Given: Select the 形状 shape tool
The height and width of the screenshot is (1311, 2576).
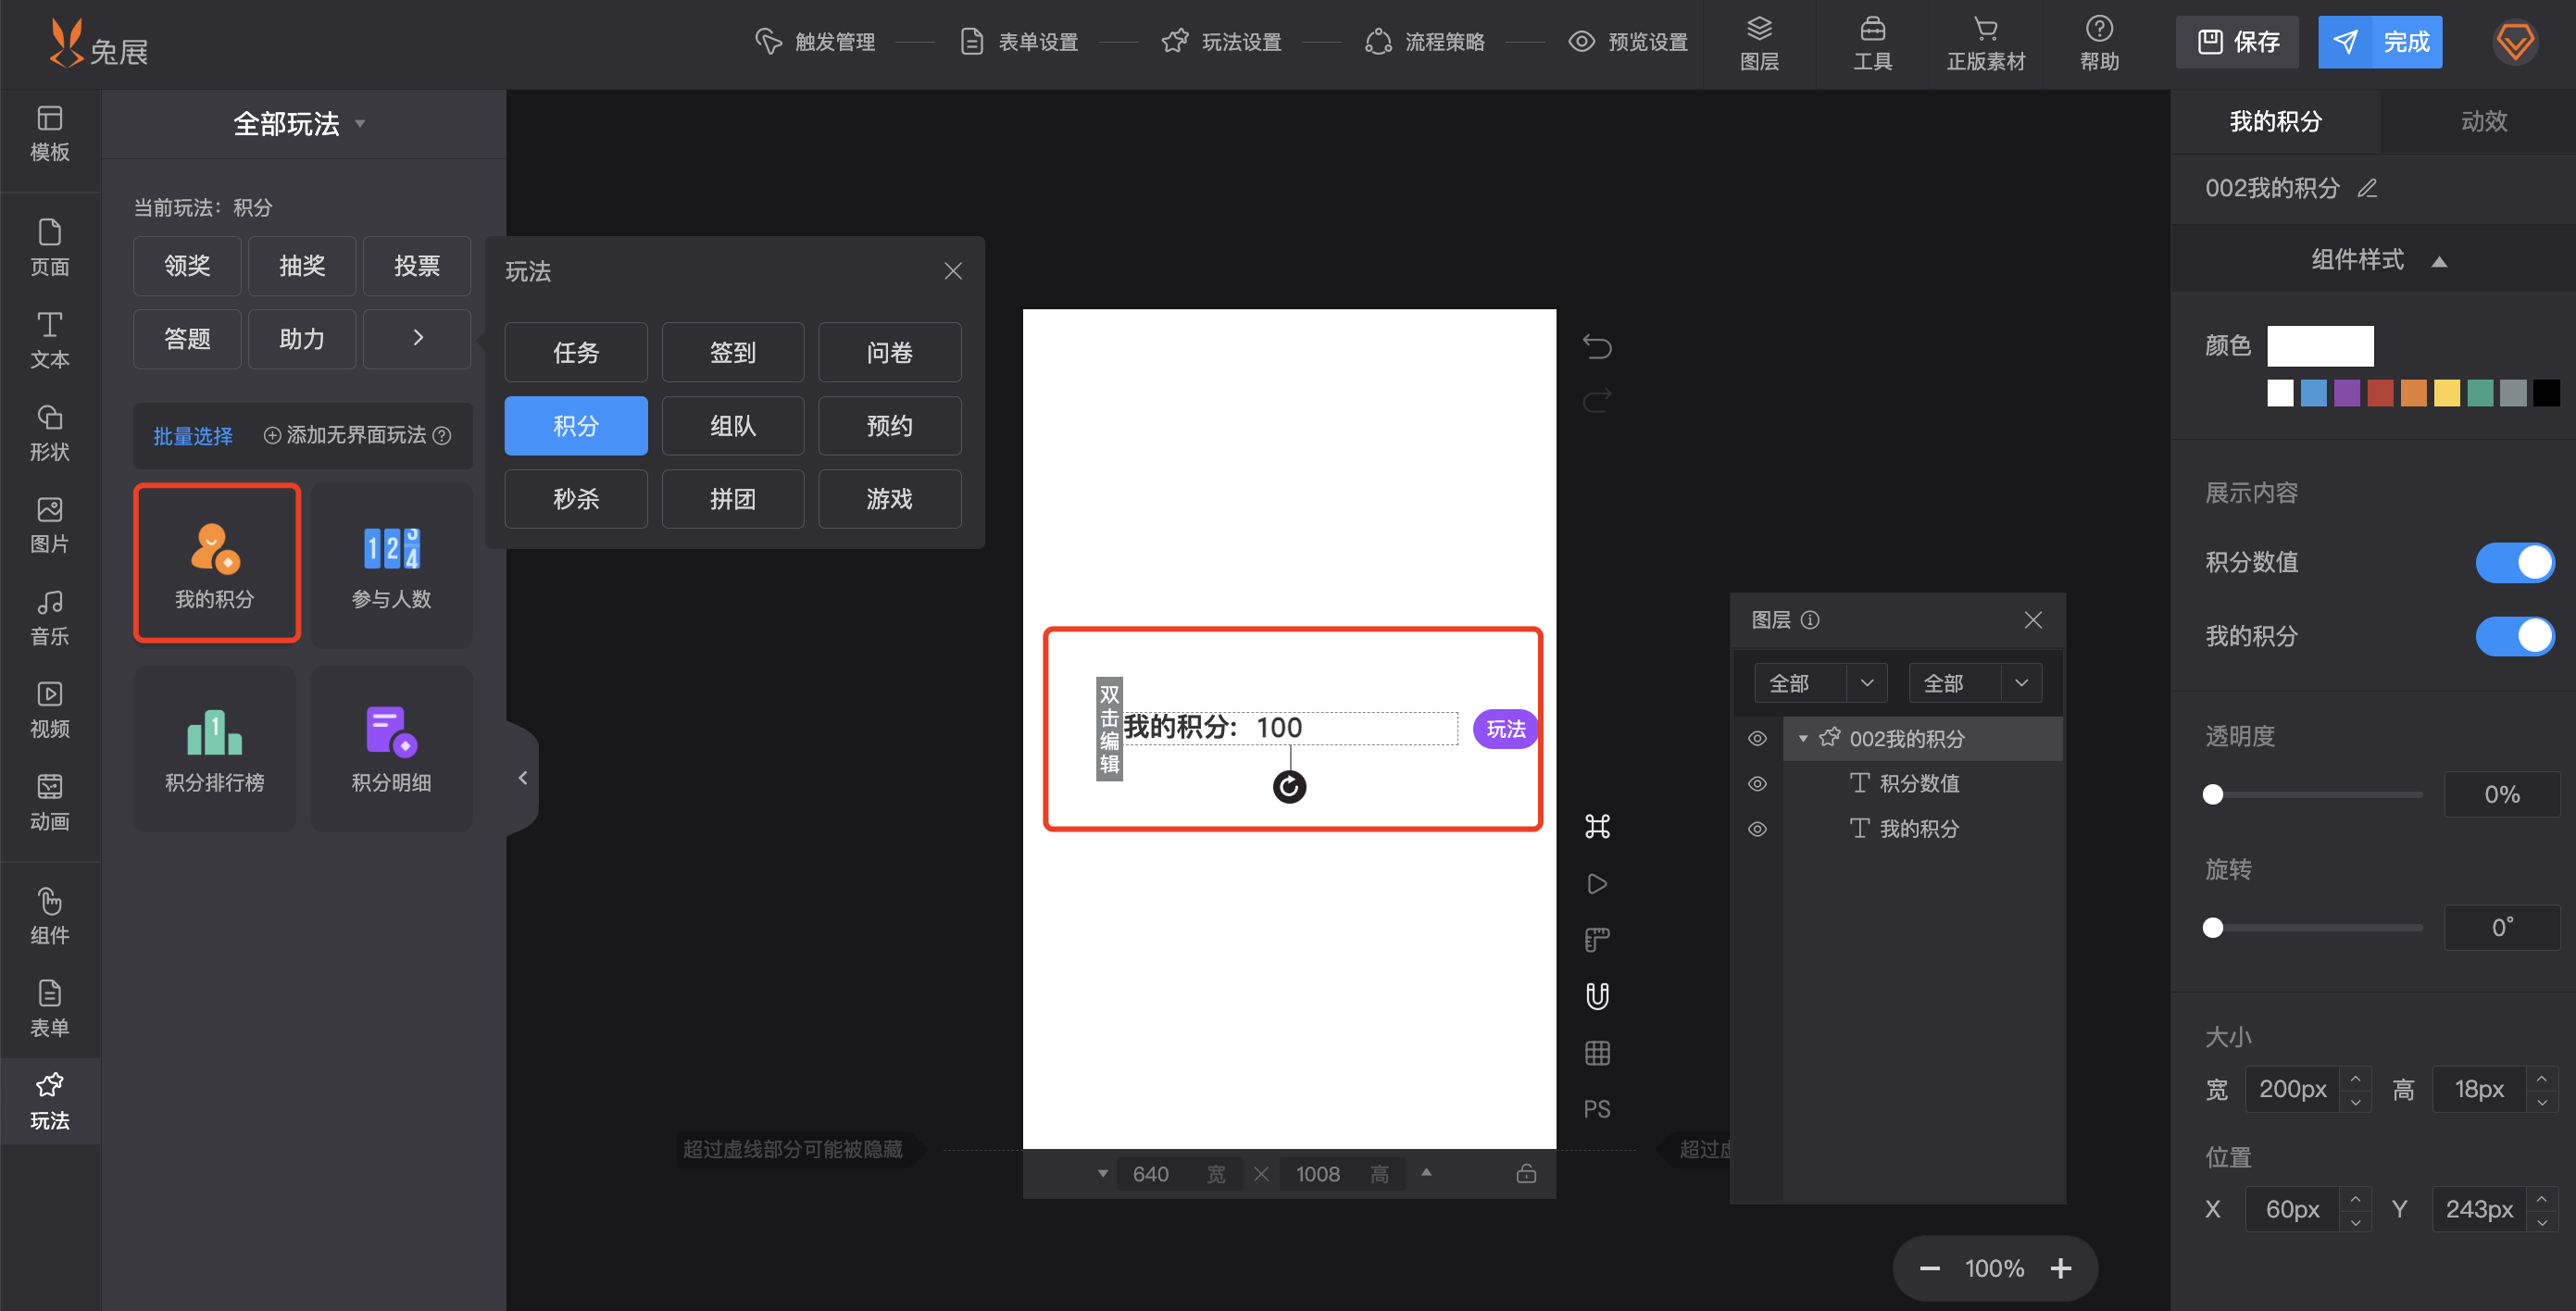Looking at the screenshot, I should click(49, 433).
